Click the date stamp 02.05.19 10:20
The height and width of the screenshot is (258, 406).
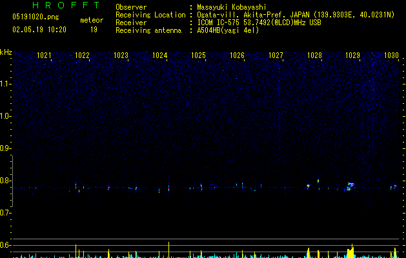(x=39, y=30)
